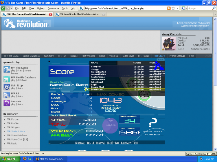Viewport: 217px width, 162px height.
Task: Open FFR Widgets nav item
Action: point(88,56)
